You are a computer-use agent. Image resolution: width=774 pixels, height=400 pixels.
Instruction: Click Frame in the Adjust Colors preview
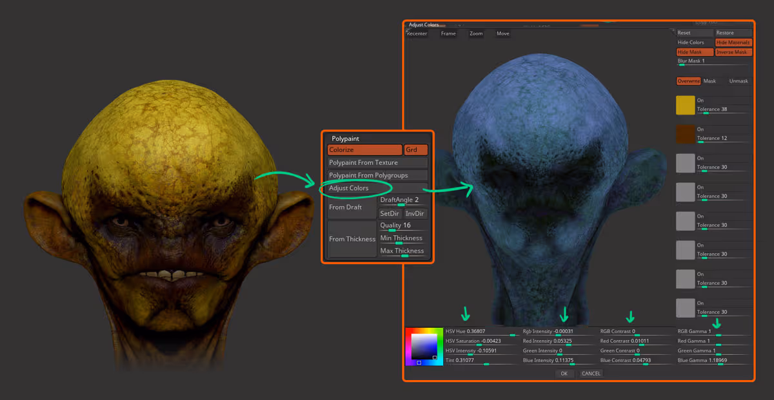[x=448, y=33]
